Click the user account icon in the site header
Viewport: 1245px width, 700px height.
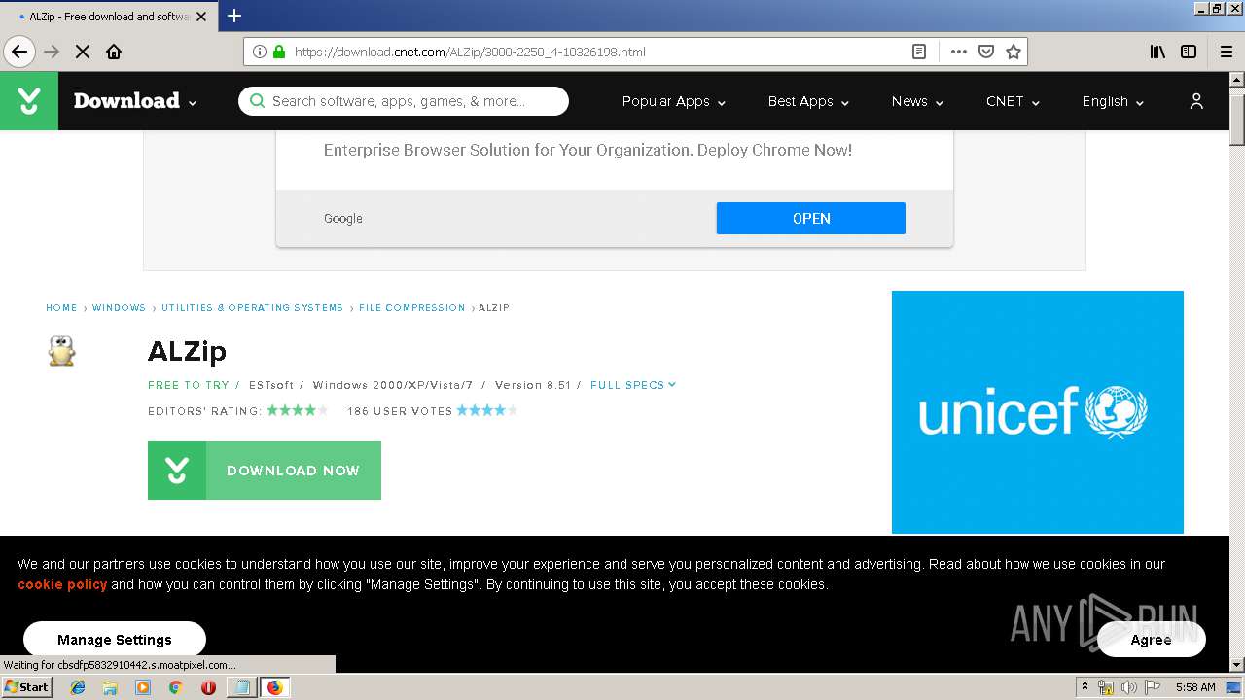click(x=1196, y=101)
